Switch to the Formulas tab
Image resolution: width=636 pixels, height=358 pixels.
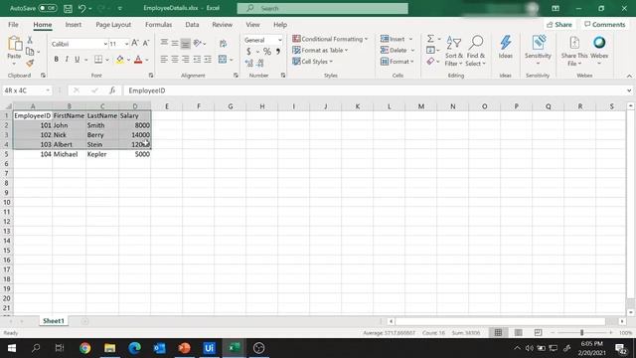point(158,25)
